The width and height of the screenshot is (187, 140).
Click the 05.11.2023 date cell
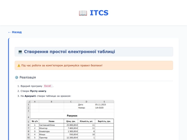(104, 105)
